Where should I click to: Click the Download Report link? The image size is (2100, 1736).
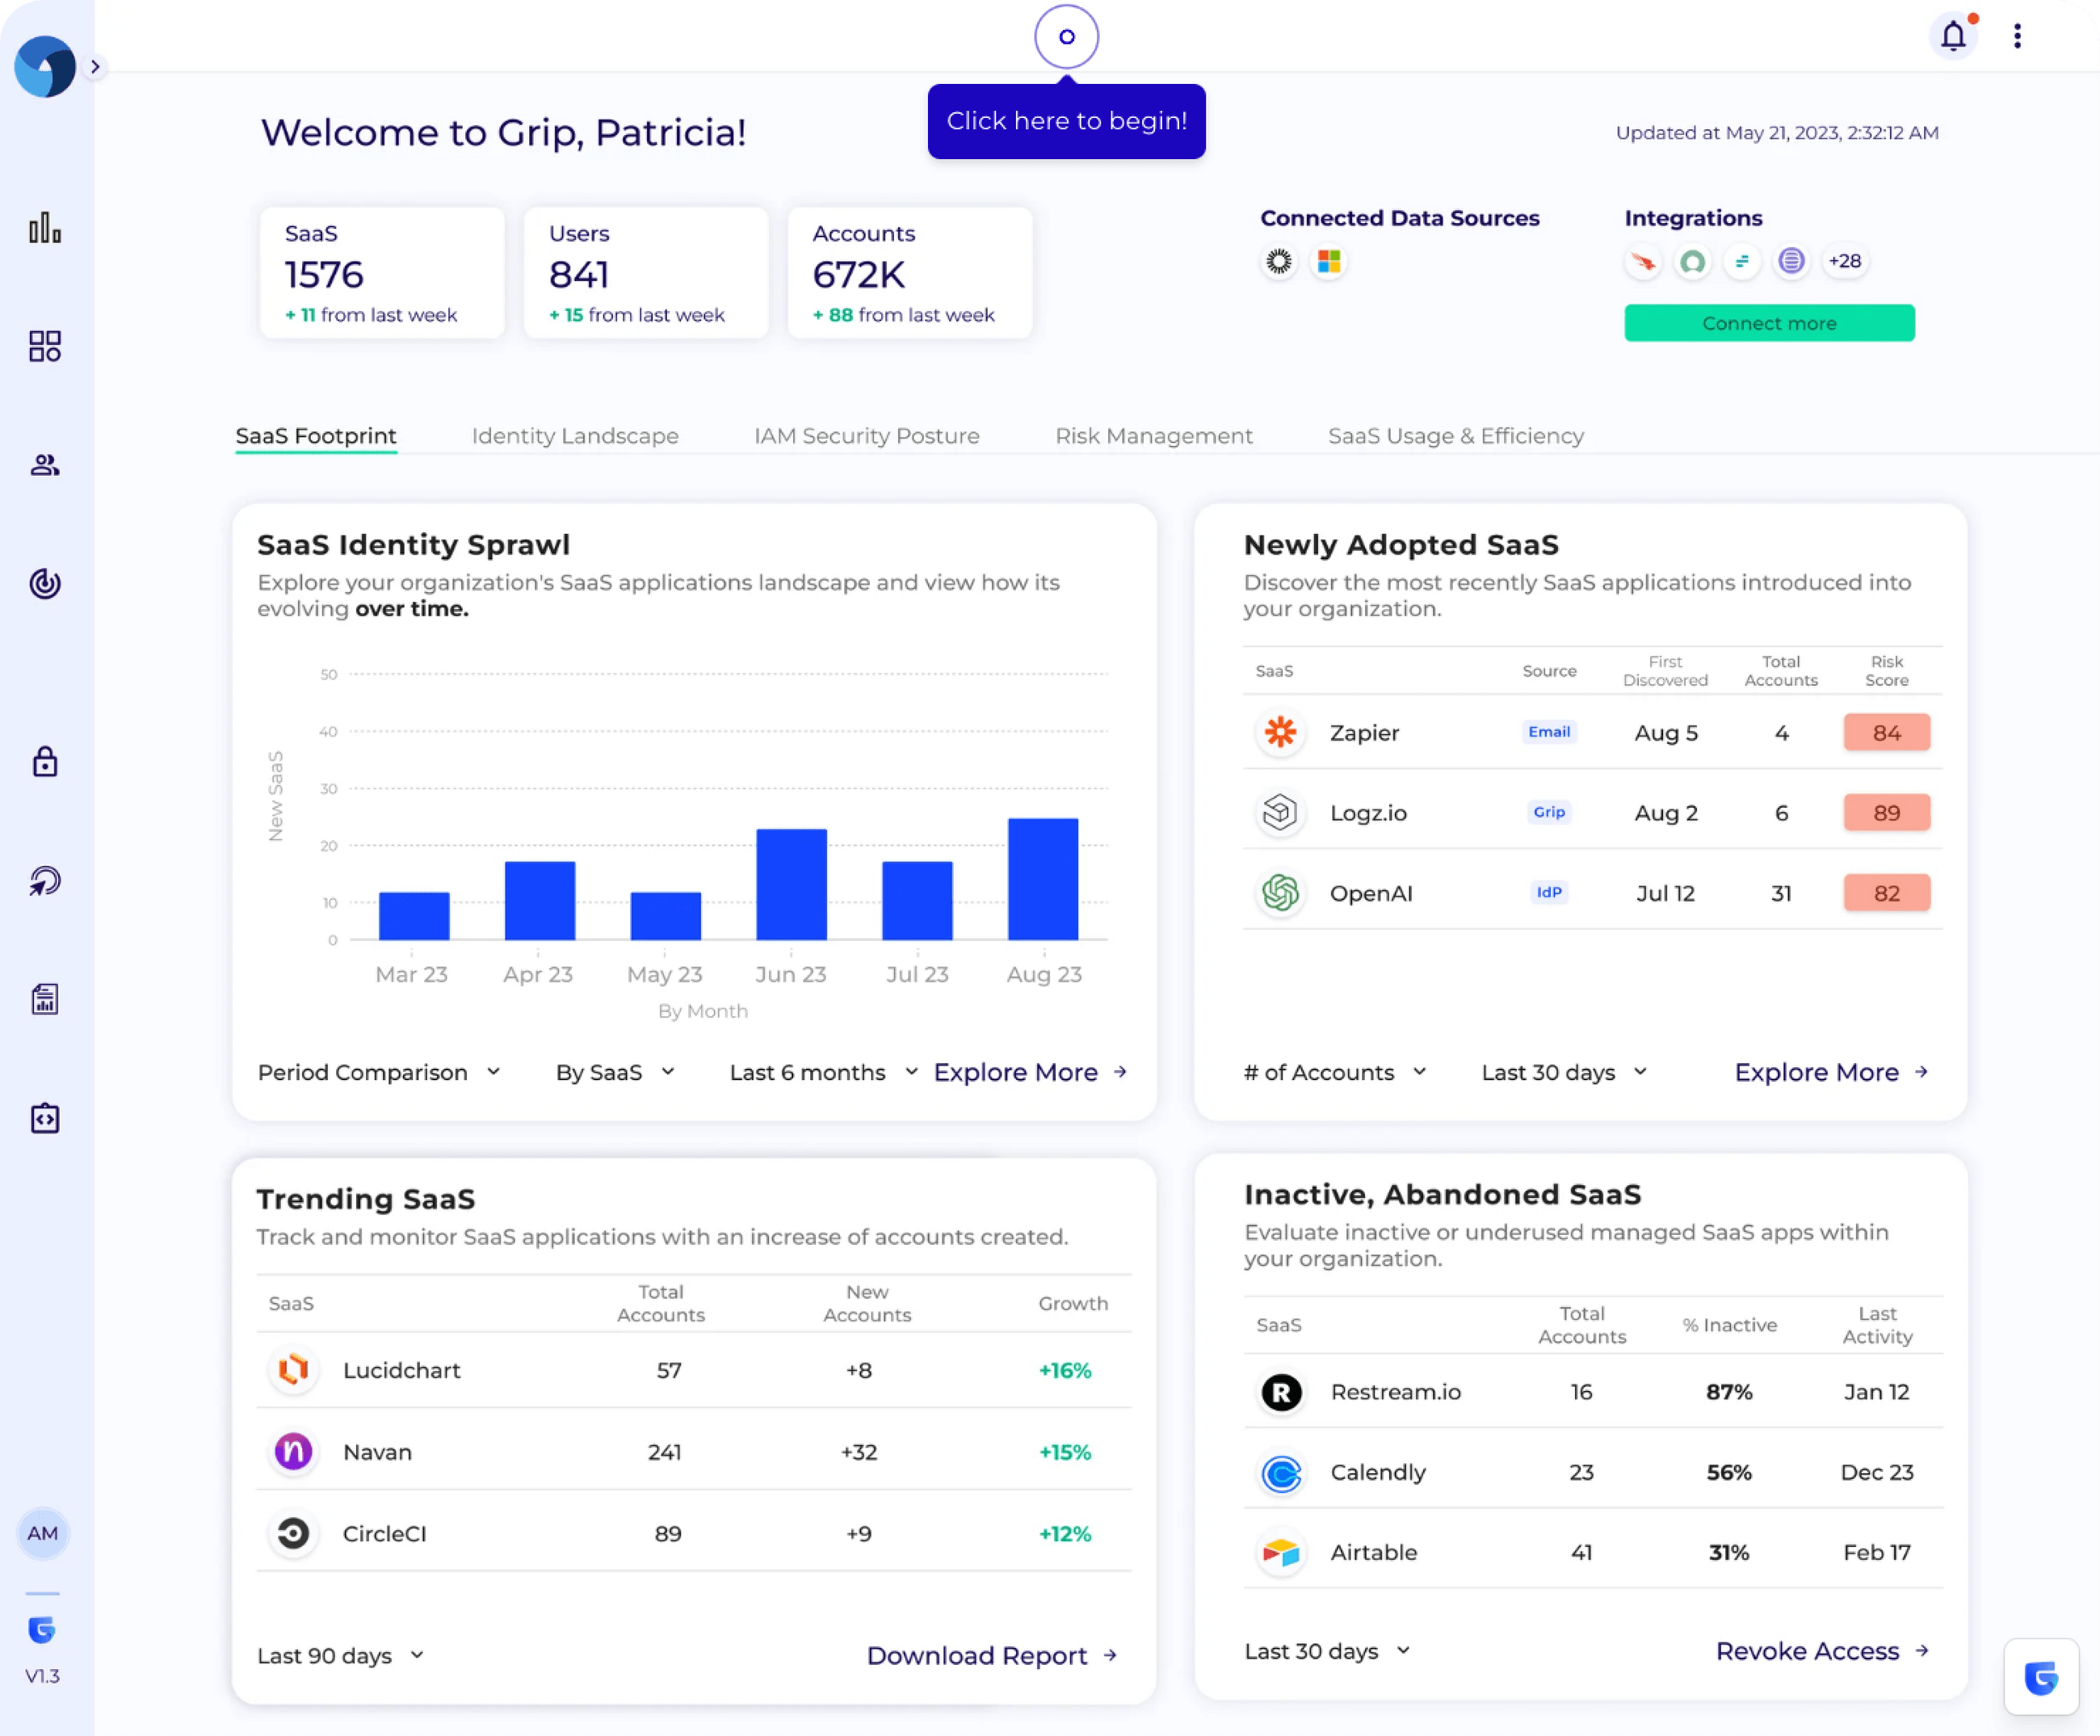990,1656
